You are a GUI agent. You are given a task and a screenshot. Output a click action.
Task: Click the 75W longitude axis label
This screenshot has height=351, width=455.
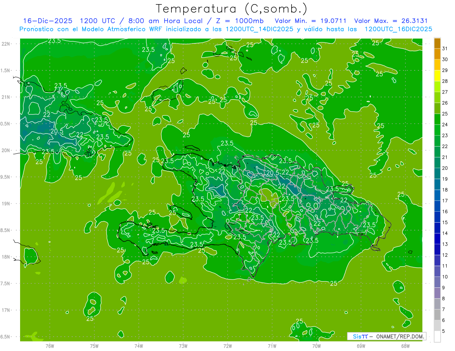[x=94, y=346]
